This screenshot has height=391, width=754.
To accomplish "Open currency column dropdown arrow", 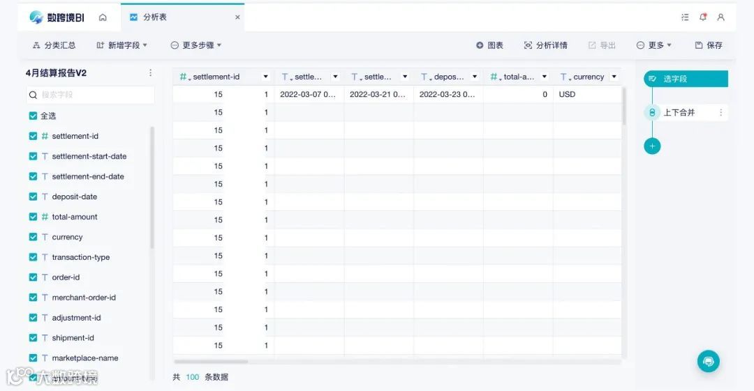I will coord(614,77).
